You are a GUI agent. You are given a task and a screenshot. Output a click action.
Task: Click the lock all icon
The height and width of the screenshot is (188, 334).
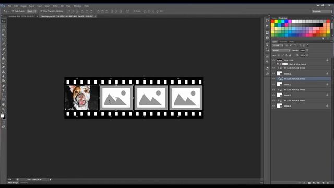coord(290,55)
